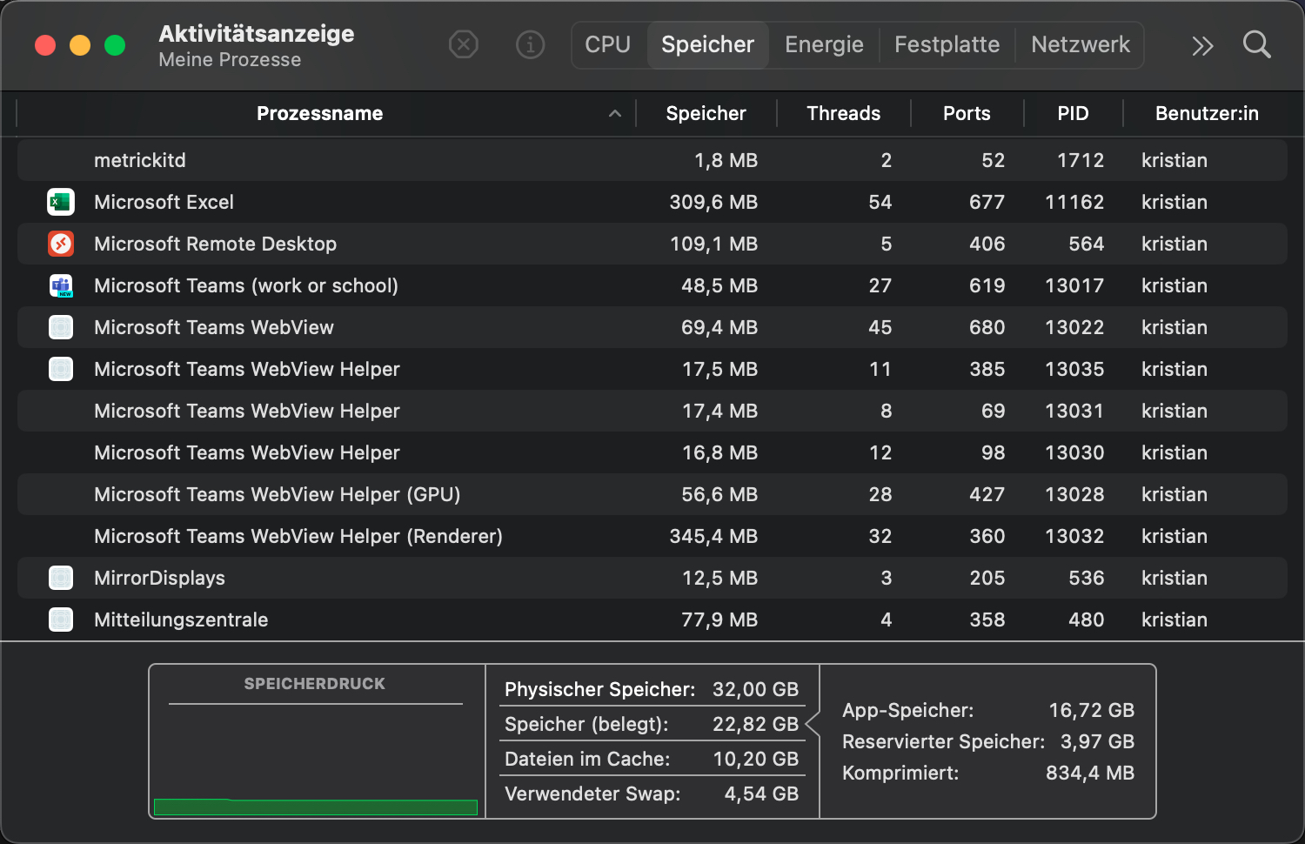The image size is (1305, 844).
Task: Expand the toolbar overflow double chevron
Action: pos(1202,45)
